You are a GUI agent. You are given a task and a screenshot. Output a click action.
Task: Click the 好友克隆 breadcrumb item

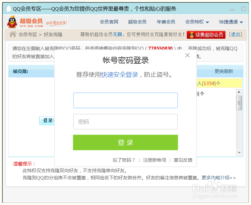53,34
